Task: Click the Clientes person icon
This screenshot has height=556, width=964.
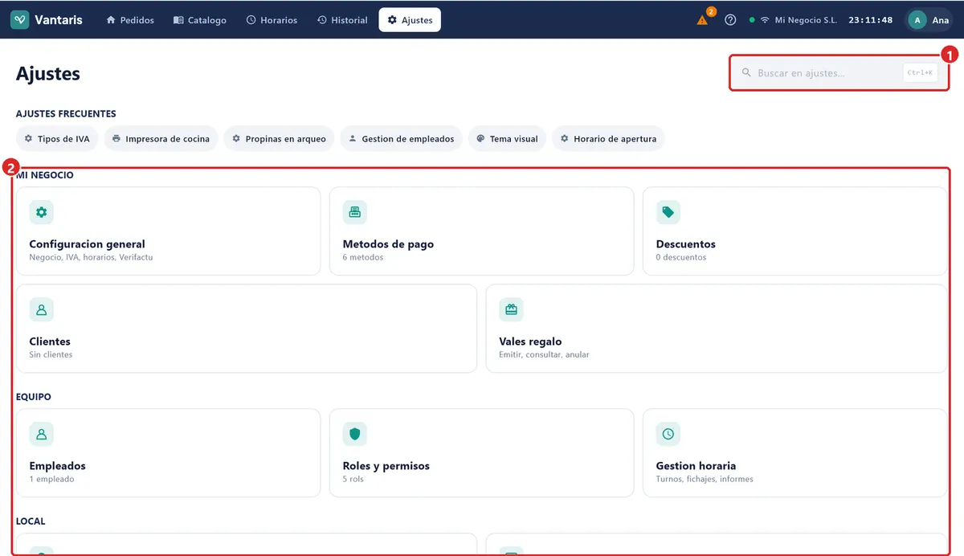Action: tap(42, 309)
